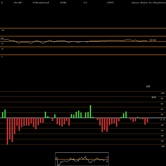Select the last red MR bar at the chart's end
Screen dimensions: 166x166
[x=147, y=120]
